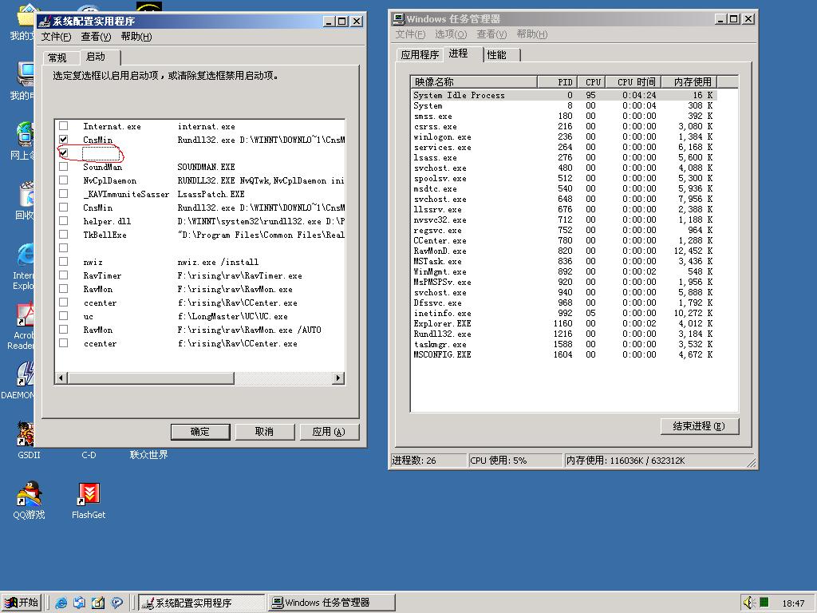Uncheck the blank-named circled startup item
This screenshot has height=613, width=817.
[x=64, y=152]
